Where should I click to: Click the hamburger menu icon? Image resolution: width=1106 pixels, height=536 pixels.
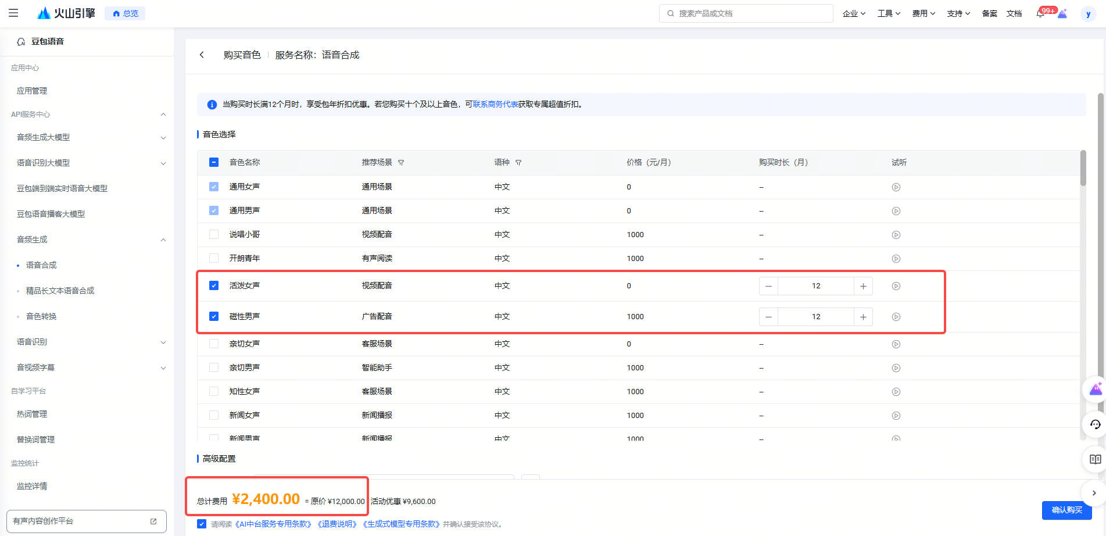tap(13, 13)
